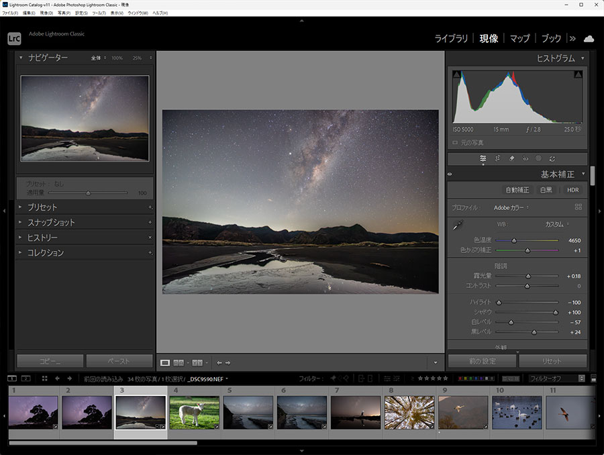Click the リセット button

(x=552, y=360)
